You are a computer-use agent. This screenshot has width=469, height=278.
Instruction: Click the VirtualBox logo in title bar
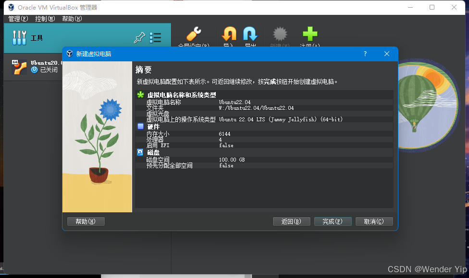pos(11,7)
